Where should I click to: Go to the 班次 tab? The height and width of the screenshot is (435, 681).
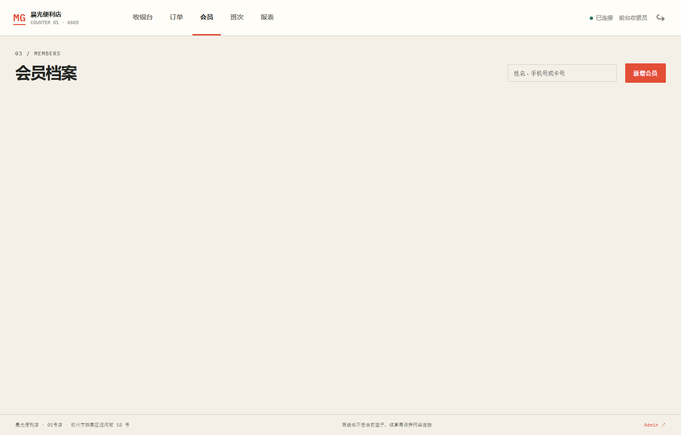pyautogui.click(x=237, y=17)
